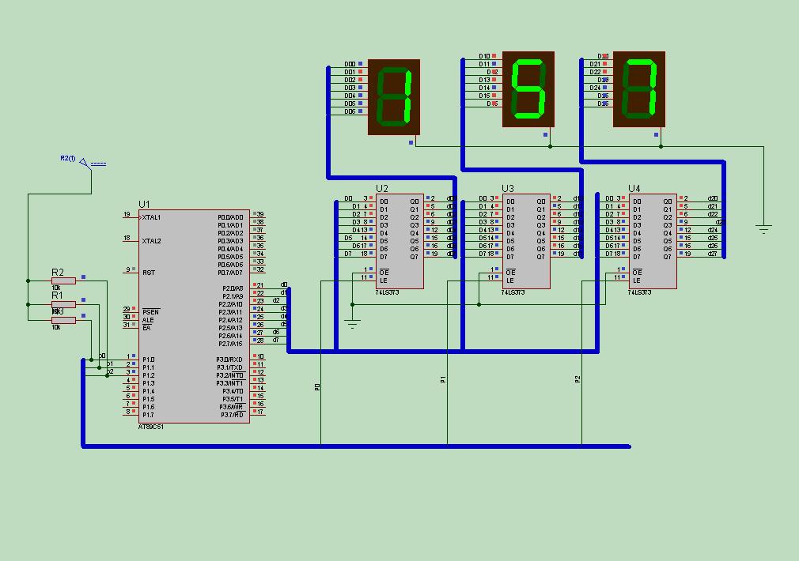Click the 'U4' reference label
The width and height of the screenshot is (799, 561).
click(634, 189)
